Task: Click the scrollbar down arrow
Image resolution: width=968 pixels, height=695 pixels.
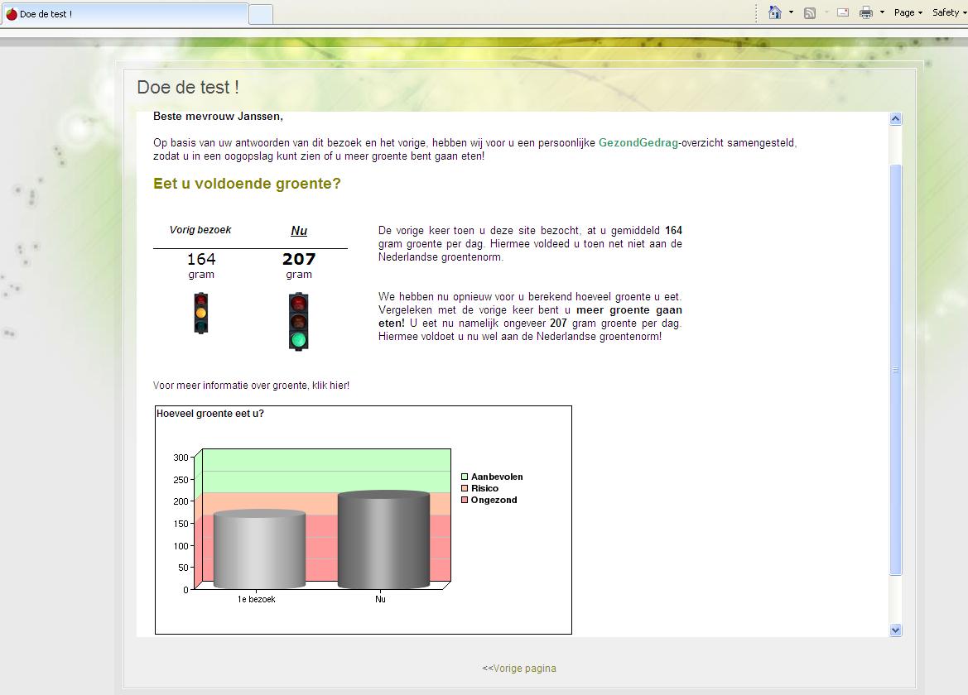Action: 895,630
